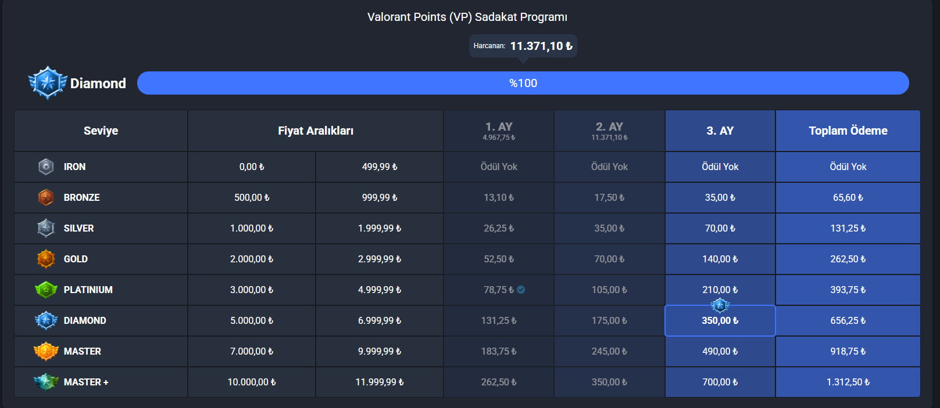
Task: Click the Master + rank badge icon
Action: [46, 382]
